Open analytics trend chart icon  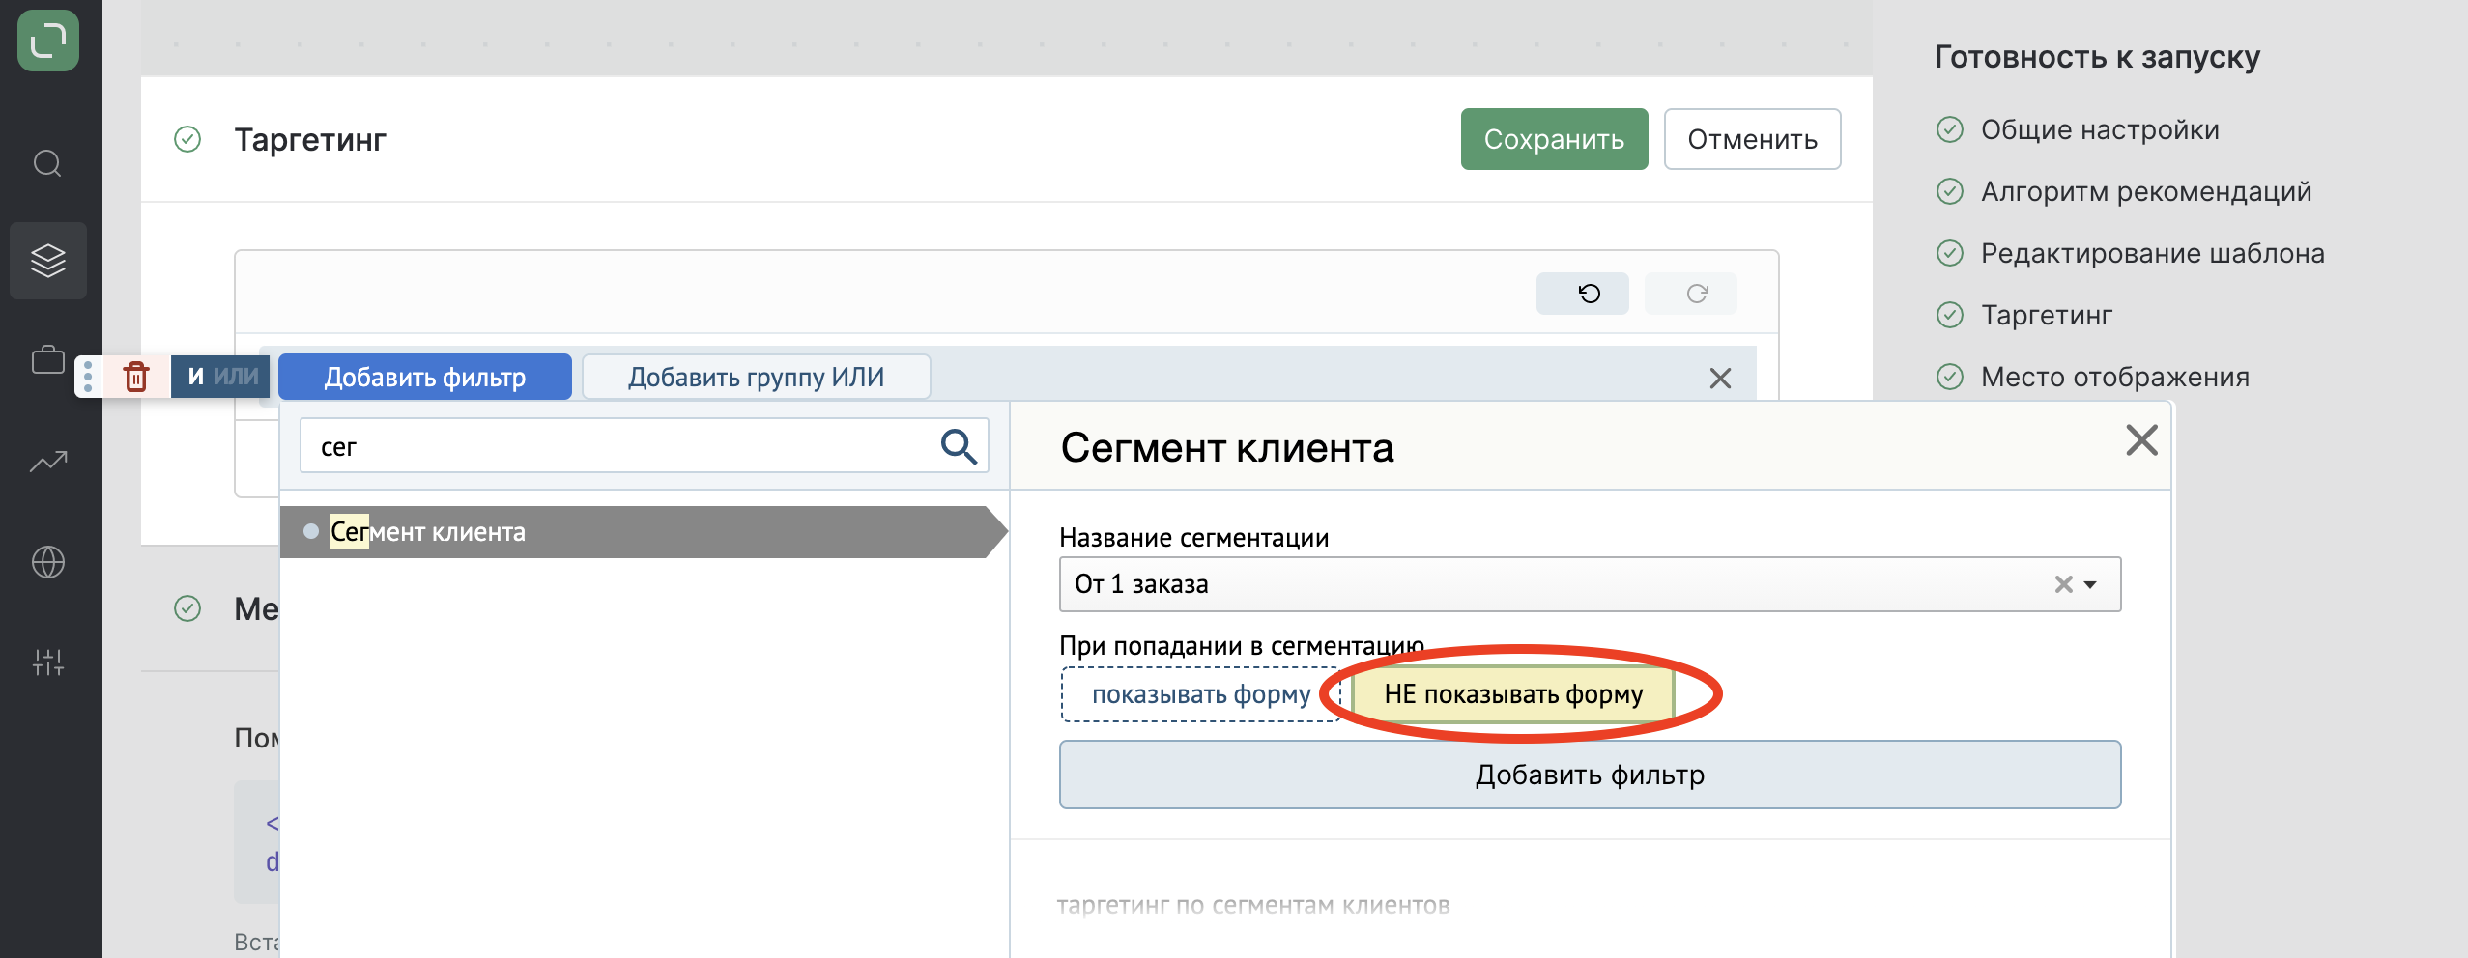coord(48,462)
